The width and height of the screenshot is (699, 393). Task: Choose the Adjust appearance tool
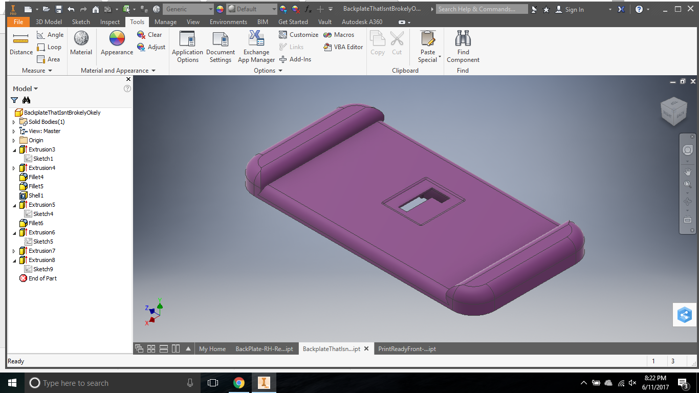tap(151, 47)
